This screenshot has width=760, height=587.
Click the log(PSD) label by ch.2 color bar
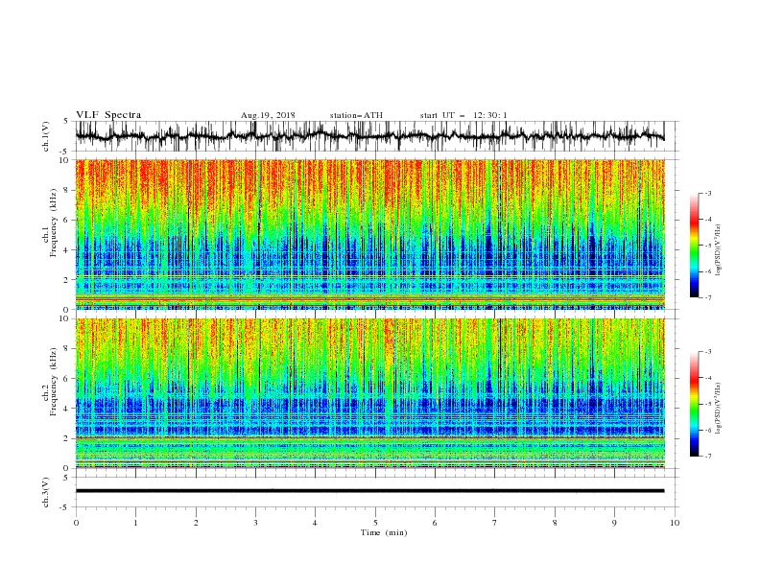[x=719, y=409]
